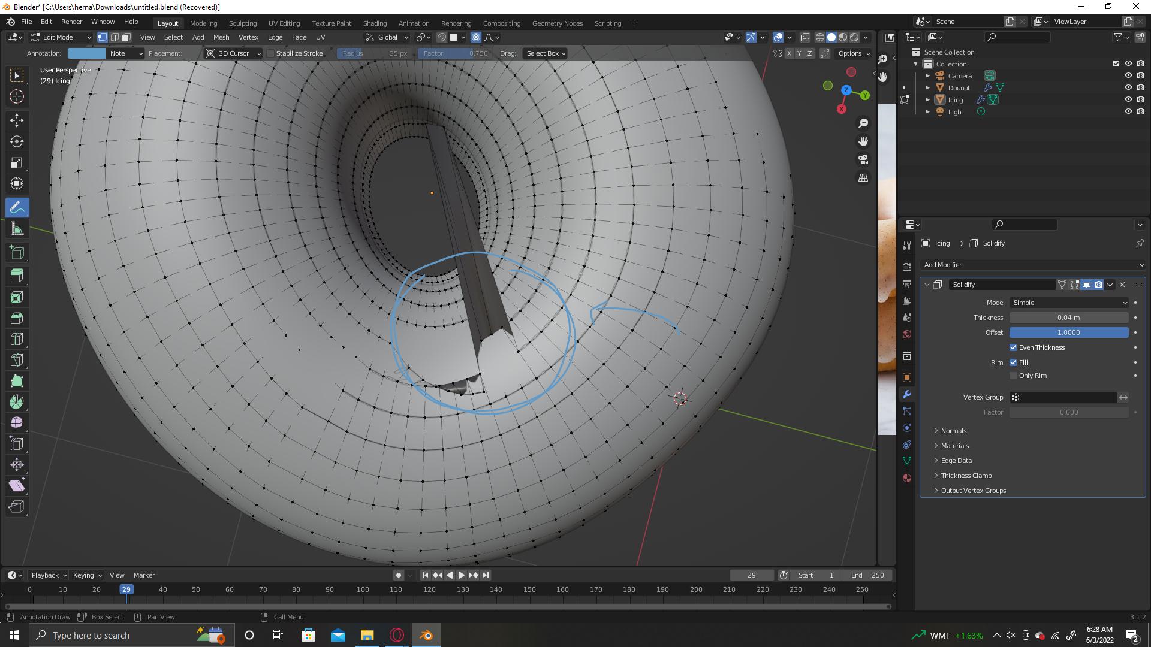Image resolution: width=1151 pixels, height=647 pixels.
Task: Click the proportional editing icon
Action: point(476,37)
